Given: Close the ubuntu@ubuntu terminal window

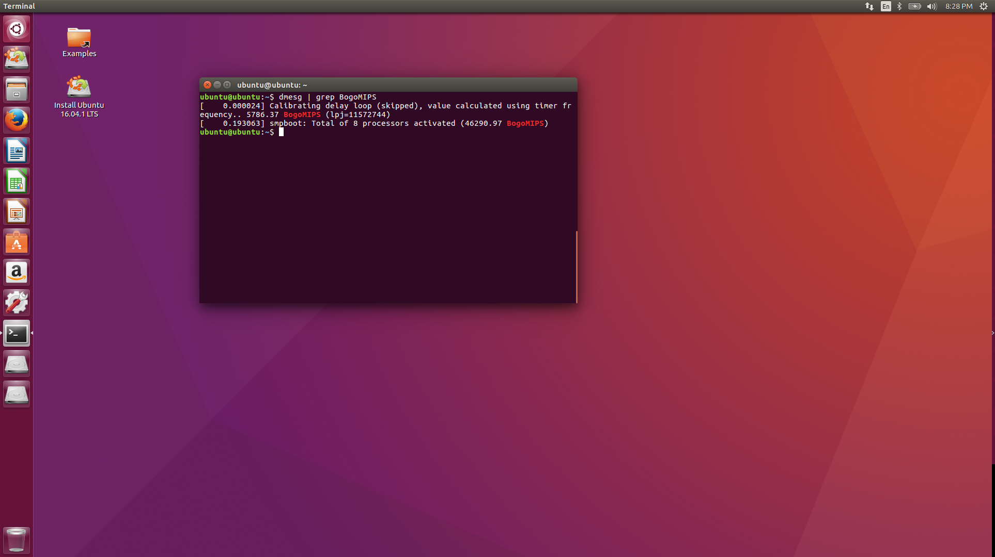Looking at the screenshot, I should [207, 85].
